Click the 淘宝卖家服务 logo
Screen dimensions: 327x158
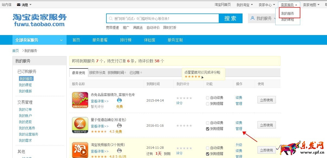click(40, 20)
